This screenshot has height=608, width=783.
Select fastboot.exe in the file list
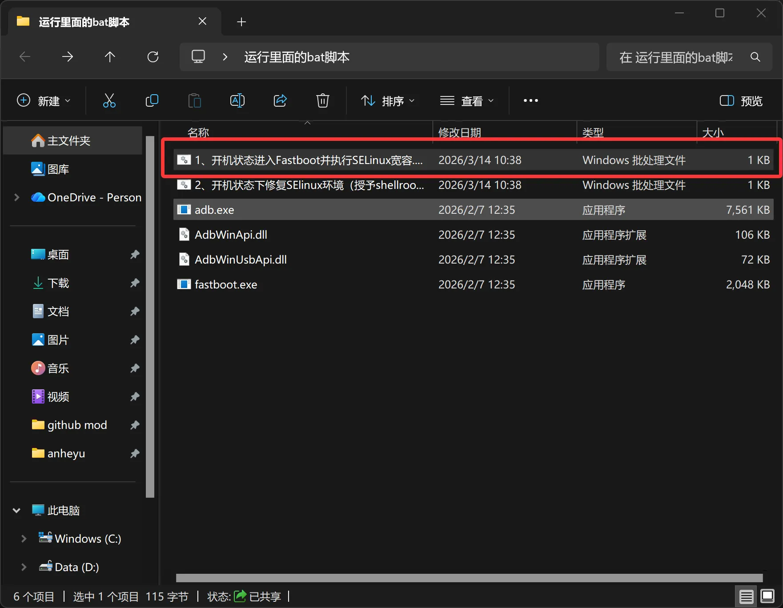(x=226, y=284)
